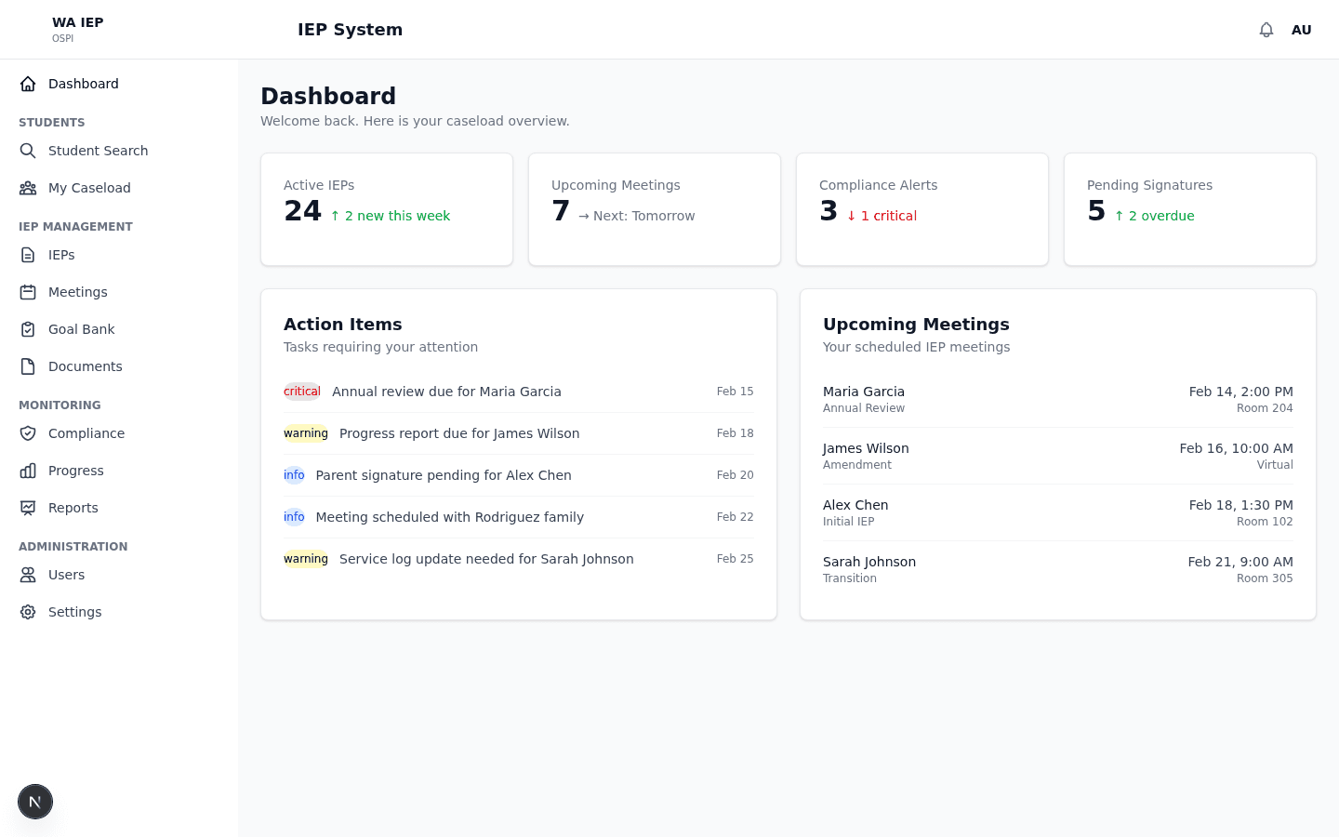This screenshot has width=1339, height=837.
Task: Select the Compliance Alerts card showing 3
Action: tap(921, 208)
